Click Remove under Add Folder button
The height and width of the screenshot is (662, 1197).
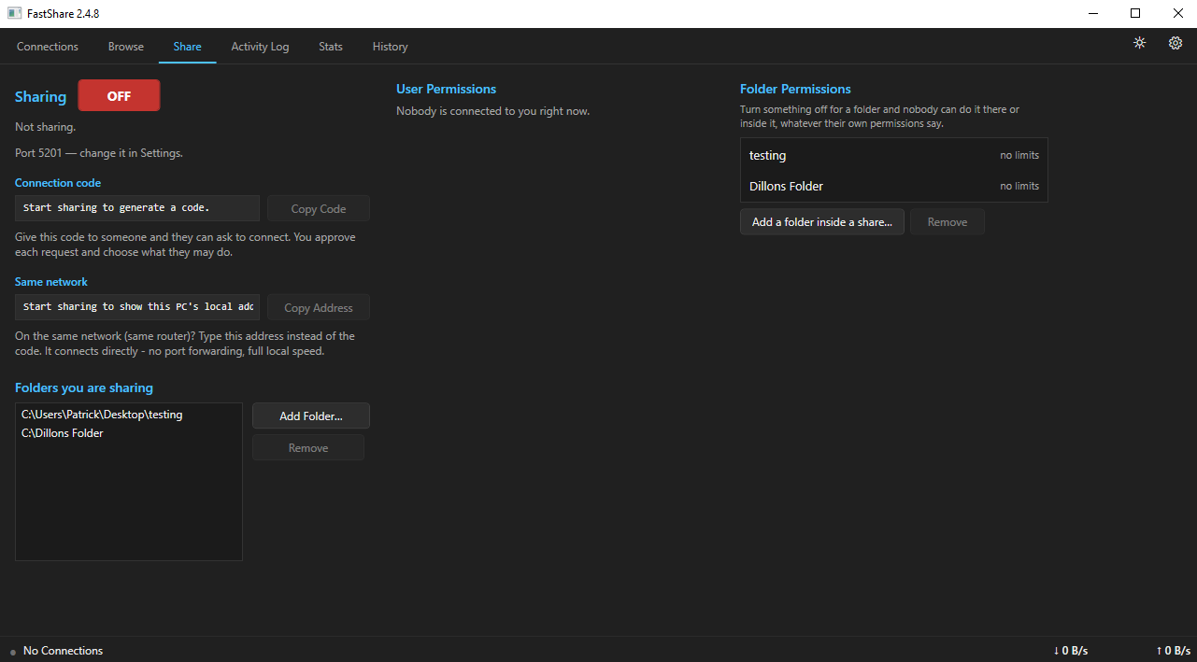point(308,448)
